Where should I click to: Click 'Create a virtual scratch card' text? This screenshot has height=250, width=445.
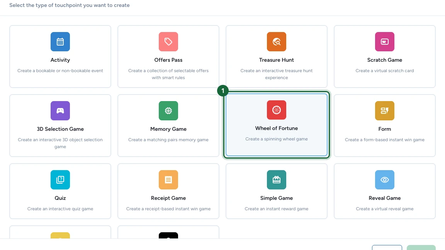[x=385, y=71]
